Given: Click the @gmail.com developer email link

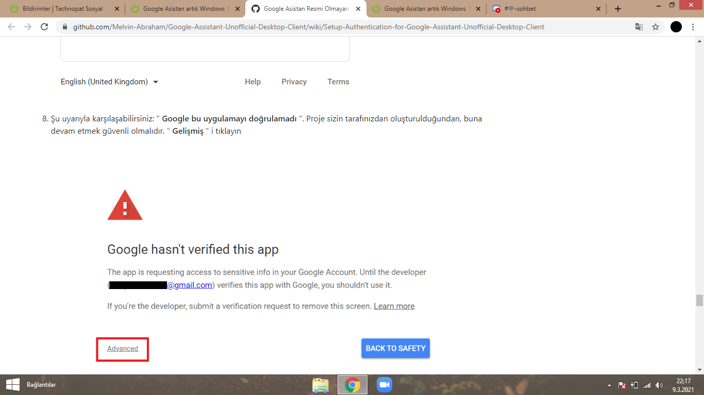Looking at the screenshot, I should click(190, 285).
